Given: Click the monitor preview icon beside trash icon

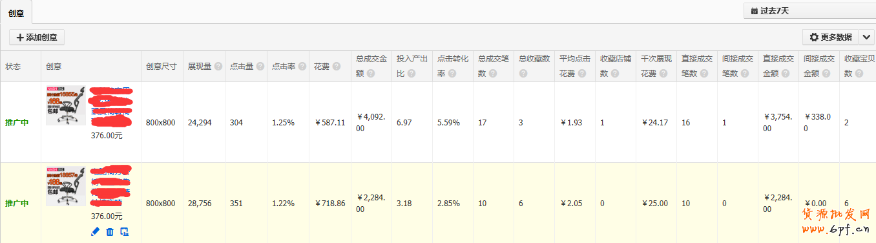Looking at the screenshot, I should (x=125, y=231).
